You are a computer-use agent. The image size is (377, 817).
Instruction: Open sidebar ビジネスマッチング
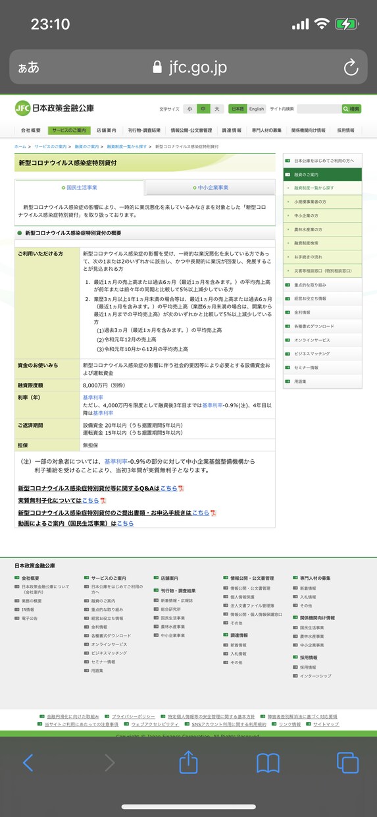[322, 354]
